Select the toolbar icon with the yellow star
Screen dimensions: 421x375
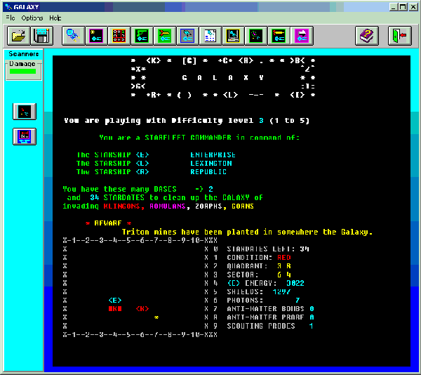click(x=95, y=36)
